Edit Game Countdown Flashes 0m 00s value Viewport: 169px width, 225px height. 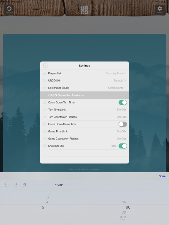click(121, 139)
